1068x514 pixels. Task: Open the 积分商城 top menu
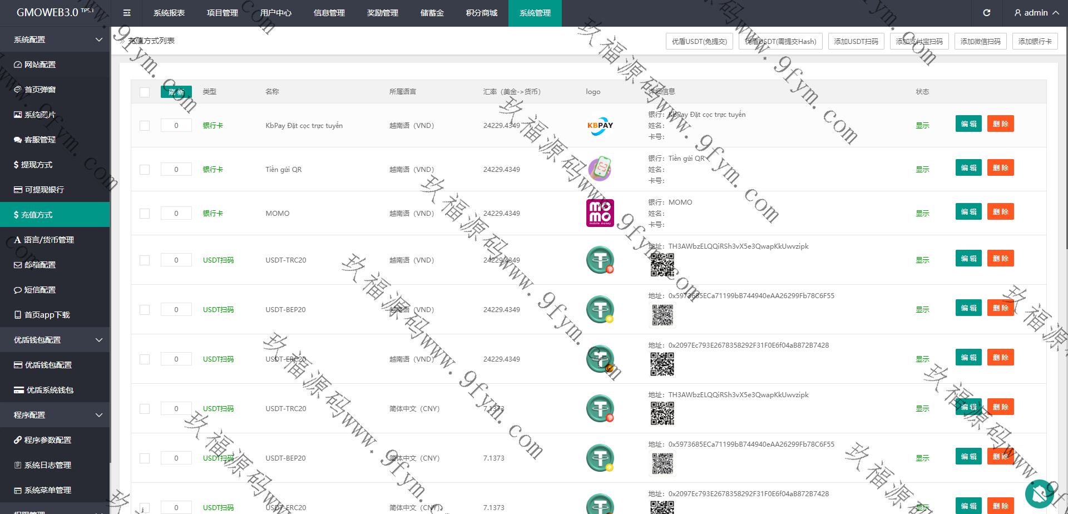click(x=481, y=13)
